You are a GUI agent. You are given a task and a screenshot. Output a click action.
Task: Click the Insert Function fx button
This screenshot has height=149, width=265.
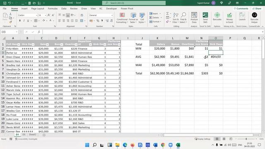[39, 32]
